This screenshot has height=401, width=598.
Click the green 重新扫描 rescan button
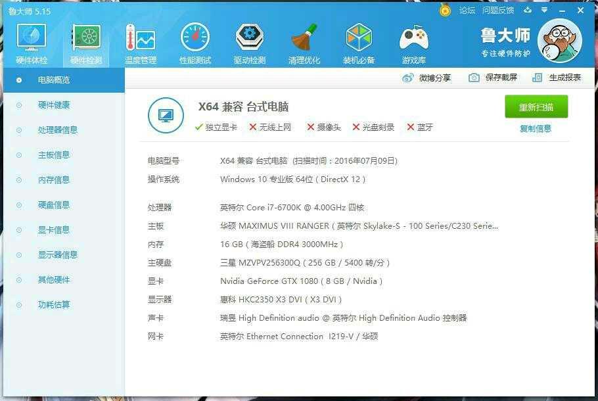536,107
